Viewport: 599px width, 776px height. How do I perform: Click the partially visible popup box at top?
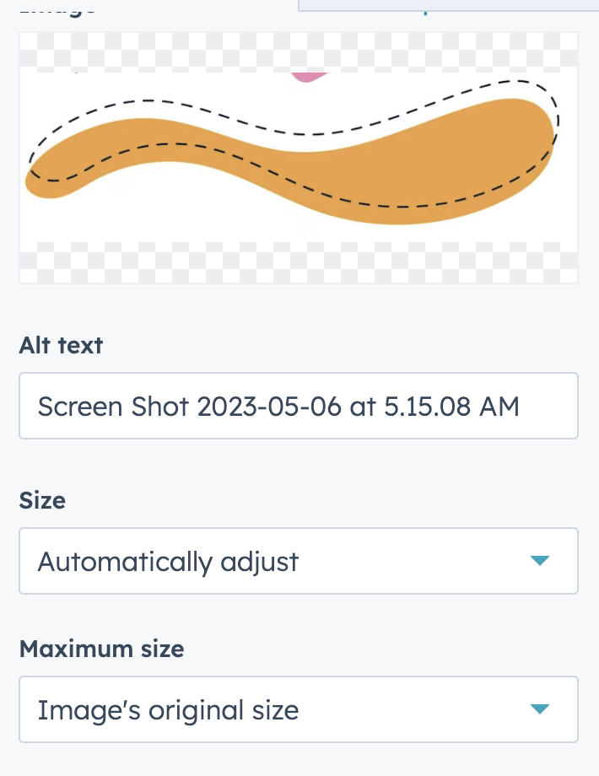[448, 5]
